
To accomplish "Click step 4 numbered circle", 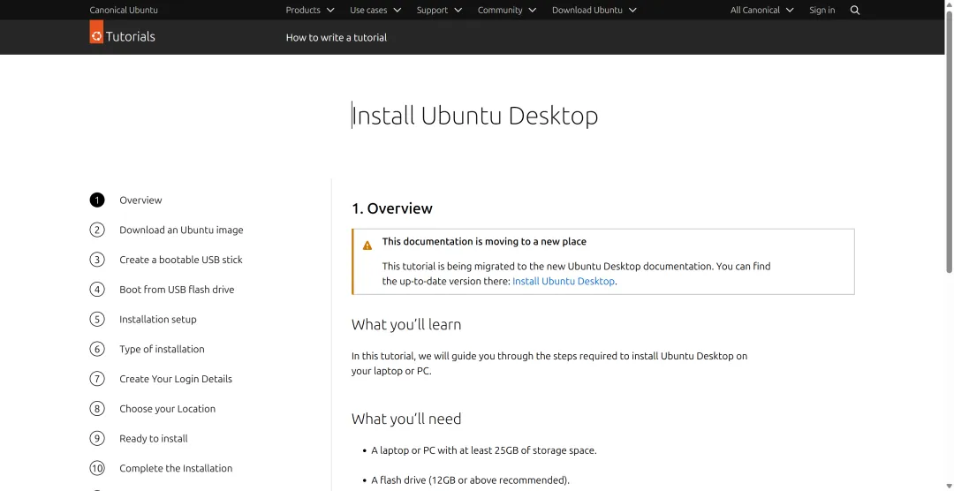I will pos(97,290).
